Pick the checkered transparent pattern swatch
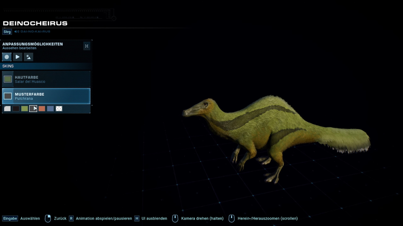This screenshot has height=226, width=403. (x=59, y=109)
